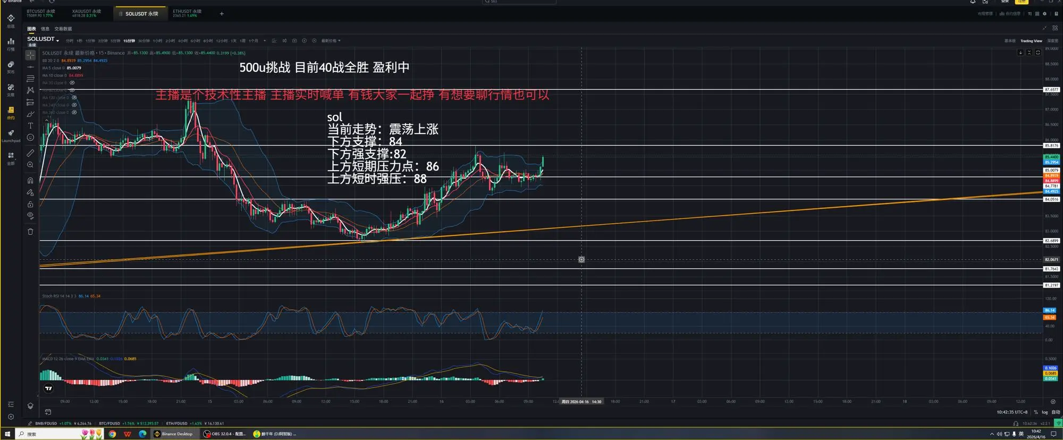1063x440 pixels.
Task: Select the 5分钟 time interval
Action: pyautogui.click(x=115, y=41)
